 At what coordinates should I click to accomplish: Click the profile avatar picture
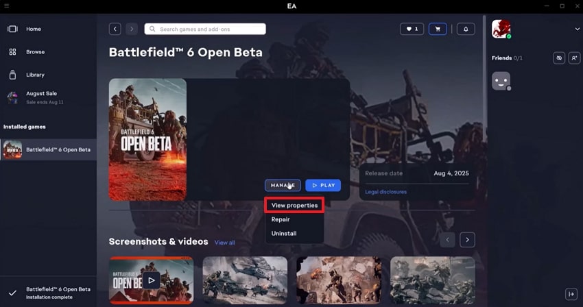click(x=501, y=29)
